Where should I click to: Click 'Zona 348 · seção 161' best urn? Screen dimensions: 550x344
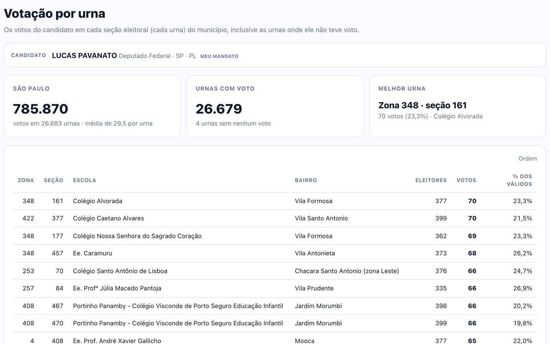tap(422, 105)
